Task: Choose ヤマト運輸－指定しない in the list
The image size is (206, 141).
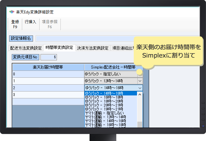Action: [x=111, y=113]
